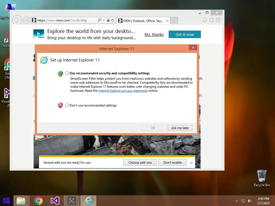Image resolution: width=275 pixels, height=206 pixels.
Task: Click the Don't enable button
Action: (x=173, y=162)
